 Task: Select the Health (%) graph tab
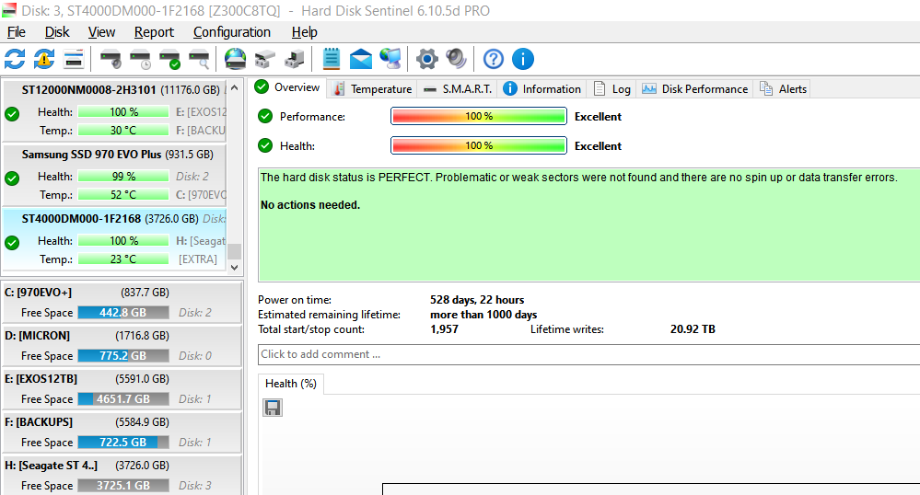(290, 384)
